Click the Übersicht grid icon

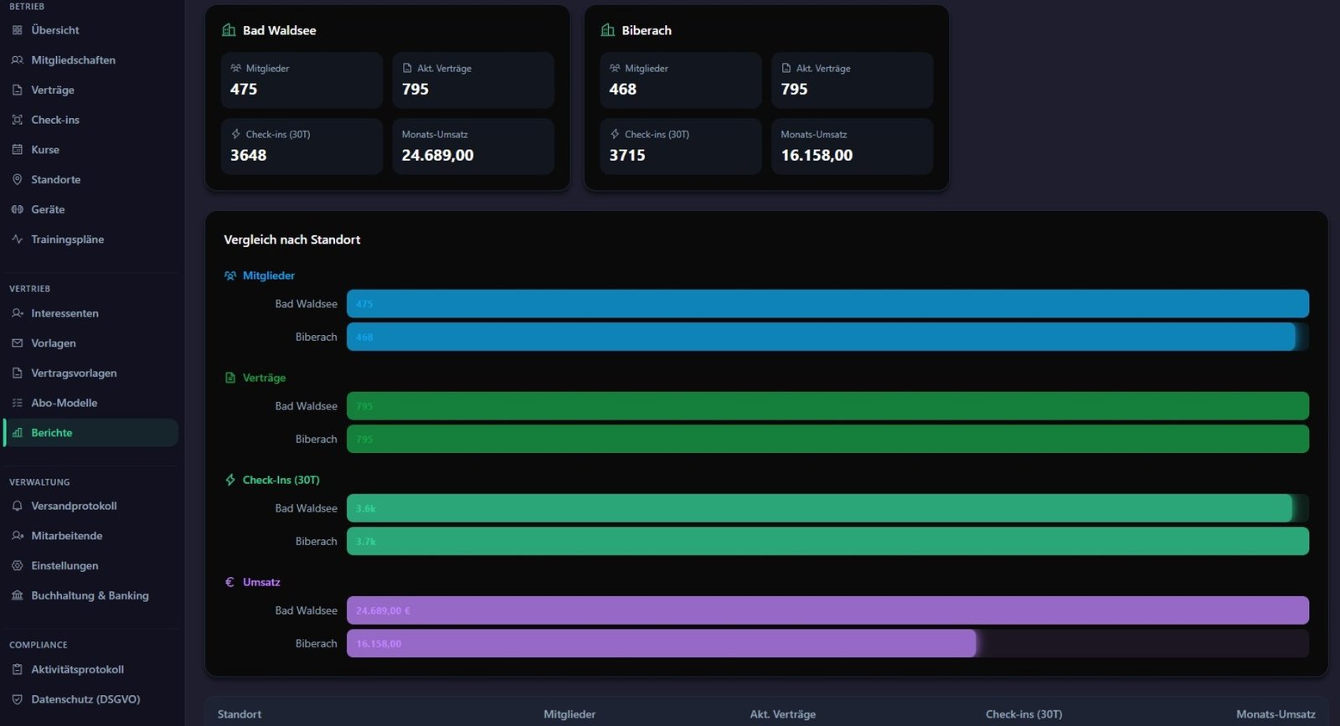tap(17, 30)
